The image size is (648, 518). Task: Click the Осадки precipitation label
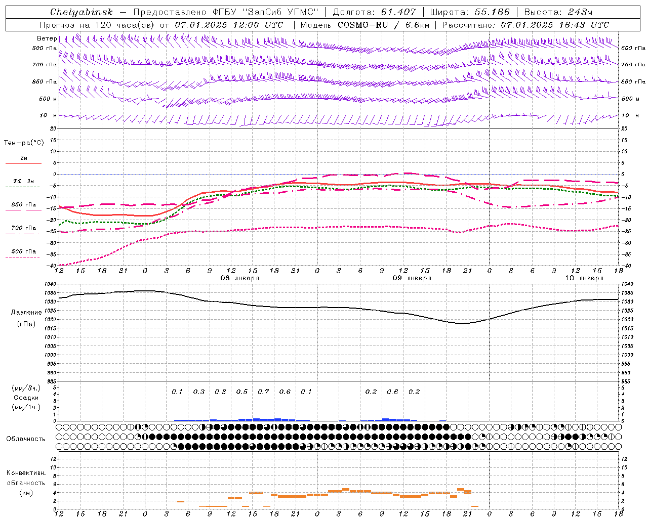(26, 398)
